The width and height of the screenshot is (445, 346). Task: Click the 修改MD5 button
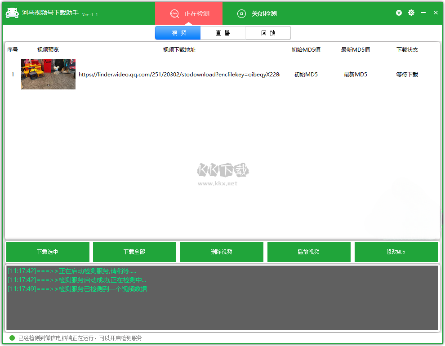396,252
